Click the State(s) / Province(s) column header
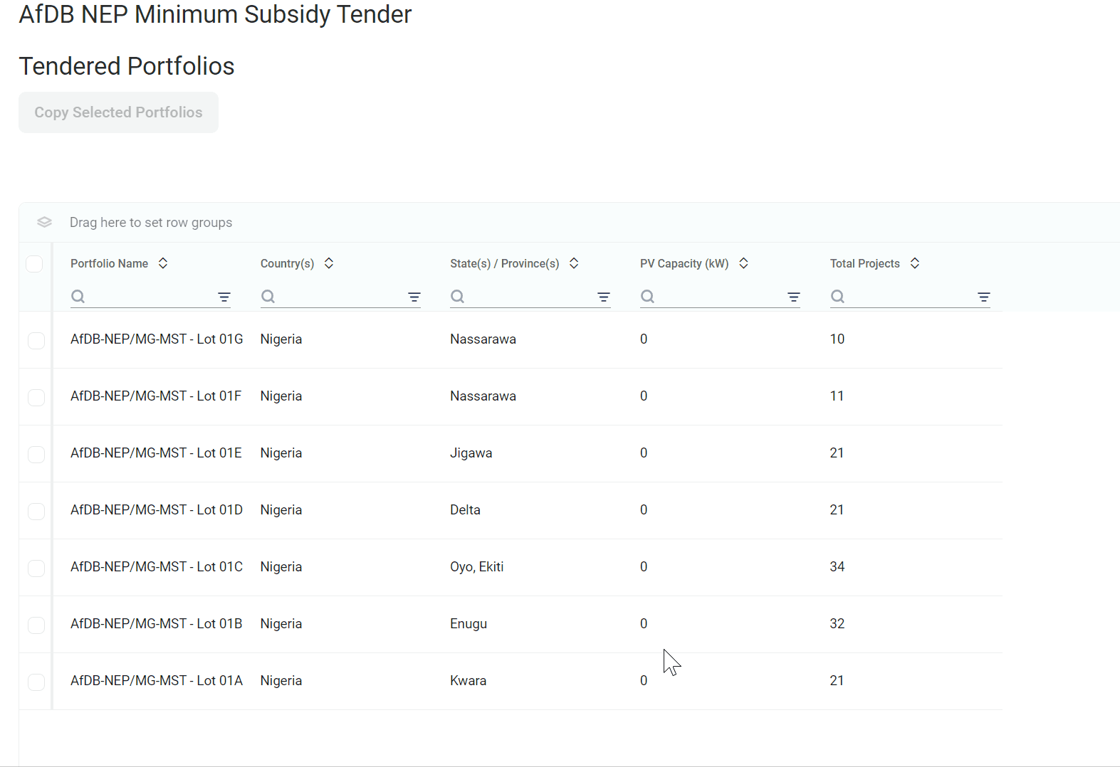The width and height of the screenshot is (1120, 767). (x=504, y=263)
